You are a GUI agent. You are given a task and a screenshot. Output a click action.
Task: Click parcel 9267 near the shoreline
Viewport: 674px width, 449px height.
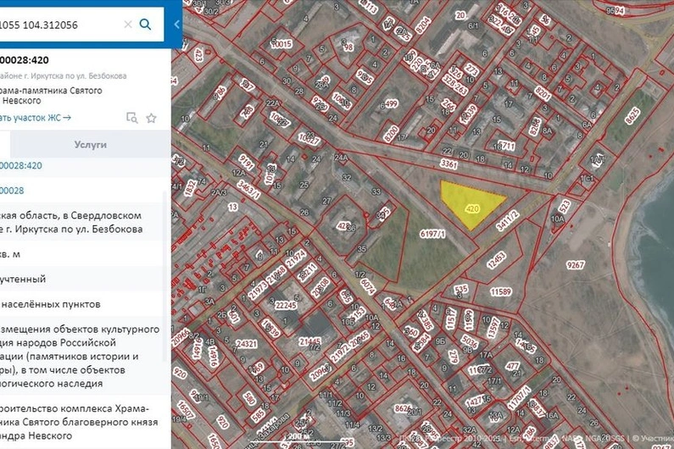pyautogui.click(x=576, y=265)
